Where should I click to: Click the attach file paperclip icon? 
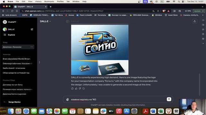tap(67, 99)
